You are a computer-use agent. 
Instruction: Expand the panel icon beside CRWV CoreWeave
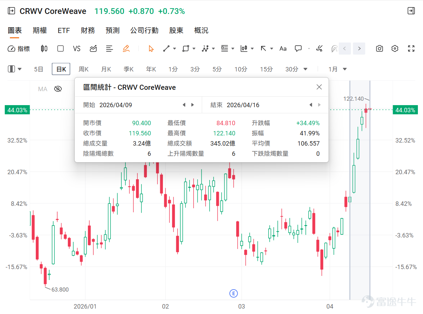click(11, 11)
